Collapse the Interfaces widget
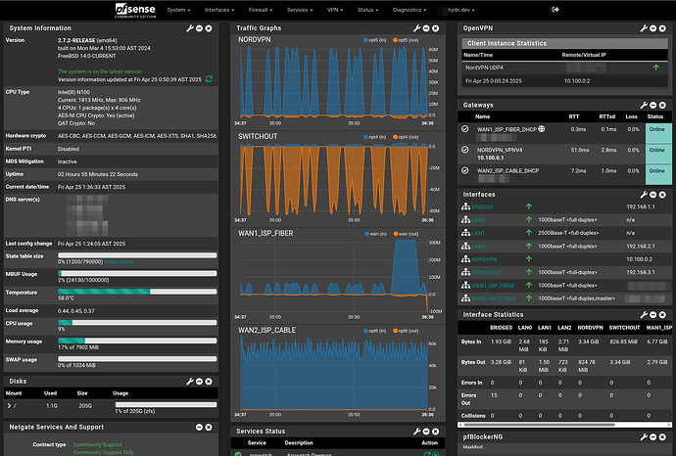The height and width of the screenshot is (456, 676). [x=653, y=195]
